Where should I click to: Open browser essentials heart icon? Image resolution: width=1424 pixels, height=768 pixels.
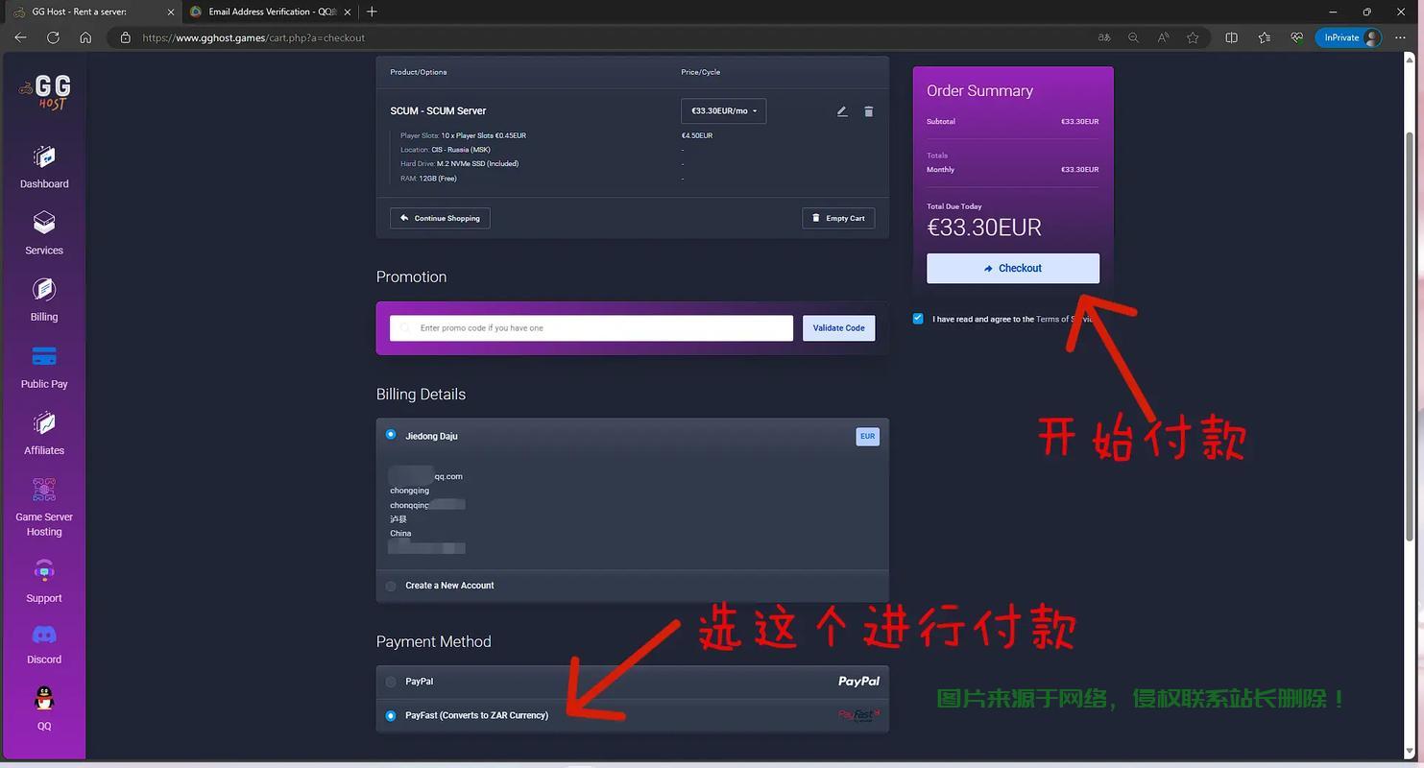pos(1296,37)
